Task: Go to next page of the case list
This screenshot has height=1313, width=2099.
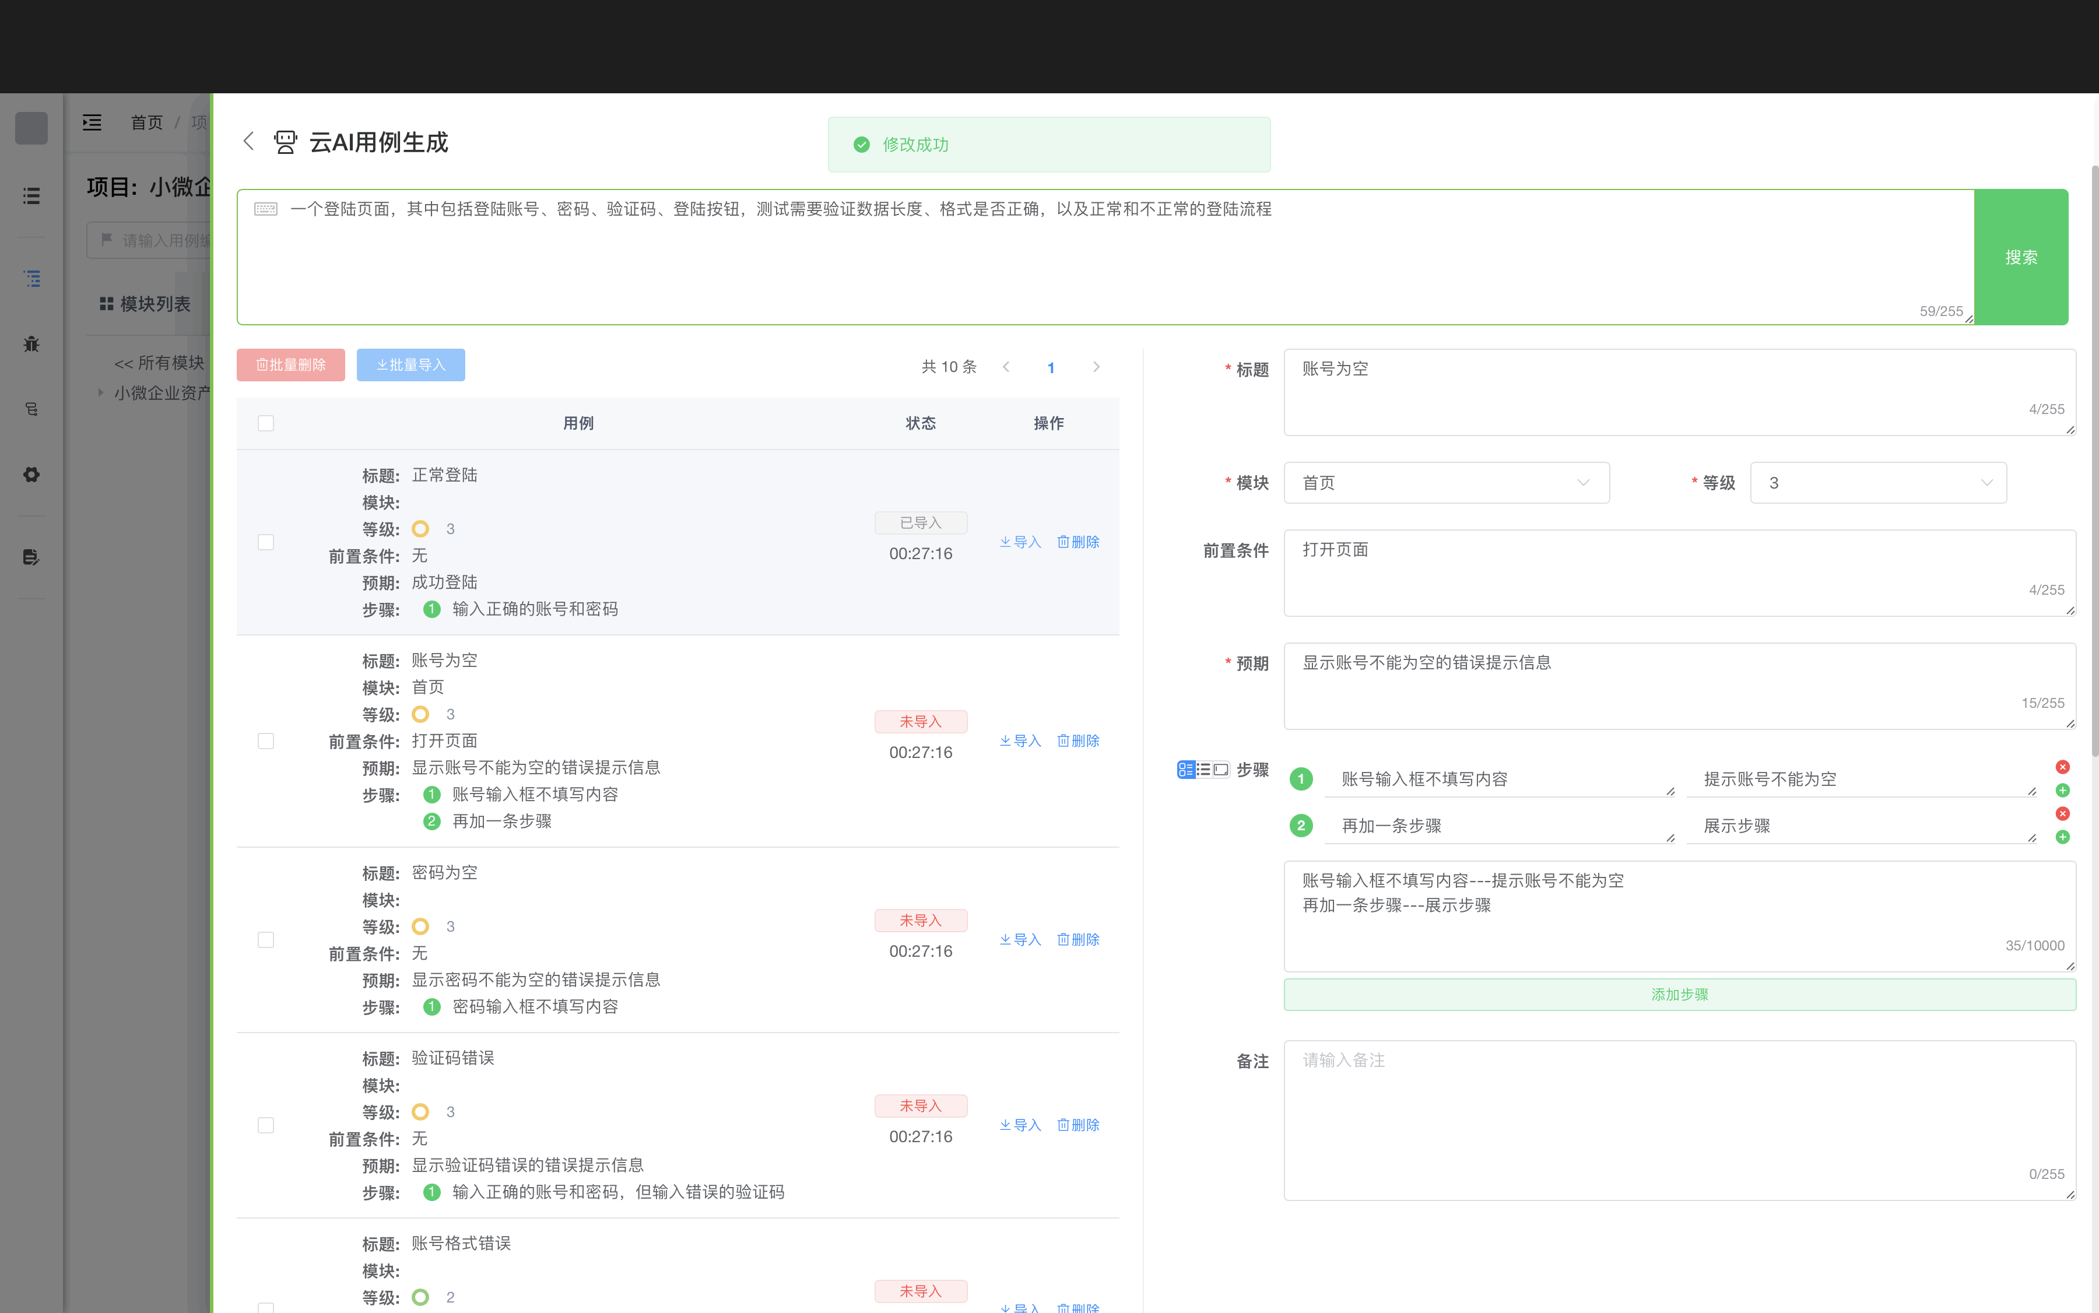Action: point(1096,367)
